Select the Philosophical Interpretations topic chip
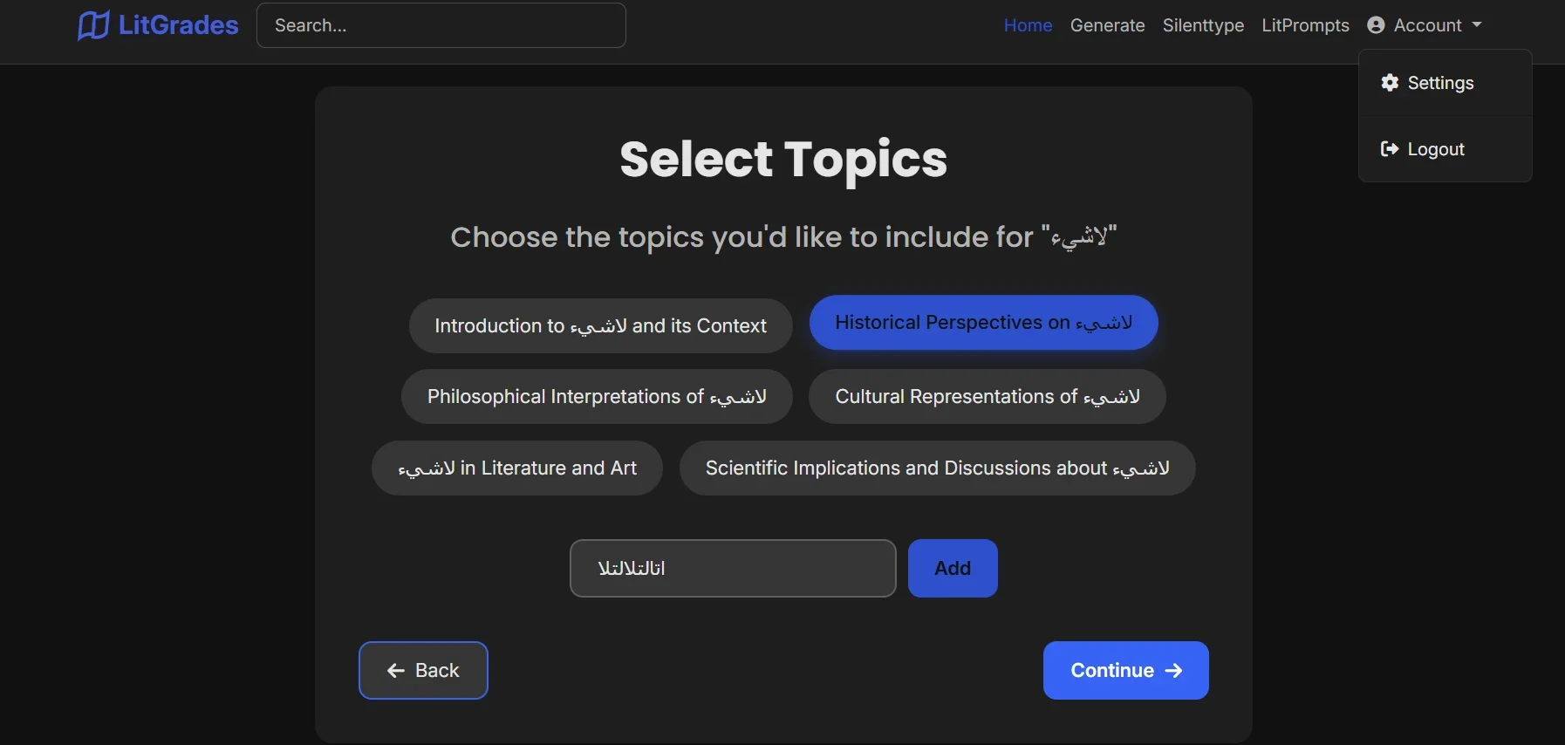This screenshot has width=1565, height=745. (597, 397)
